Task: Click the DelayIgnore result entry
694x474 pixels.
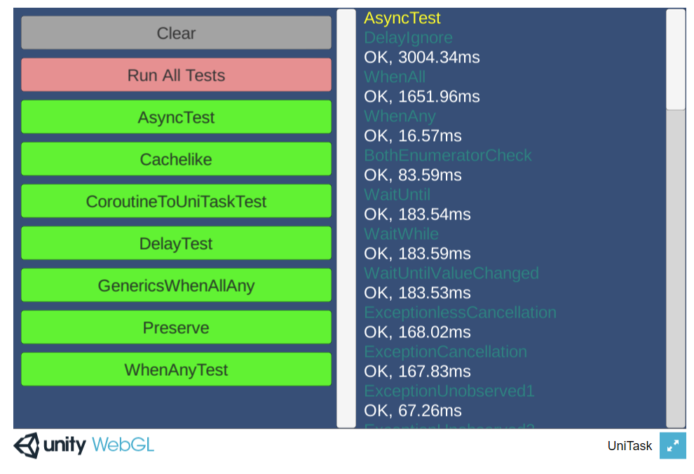Action: pos(407,37)
